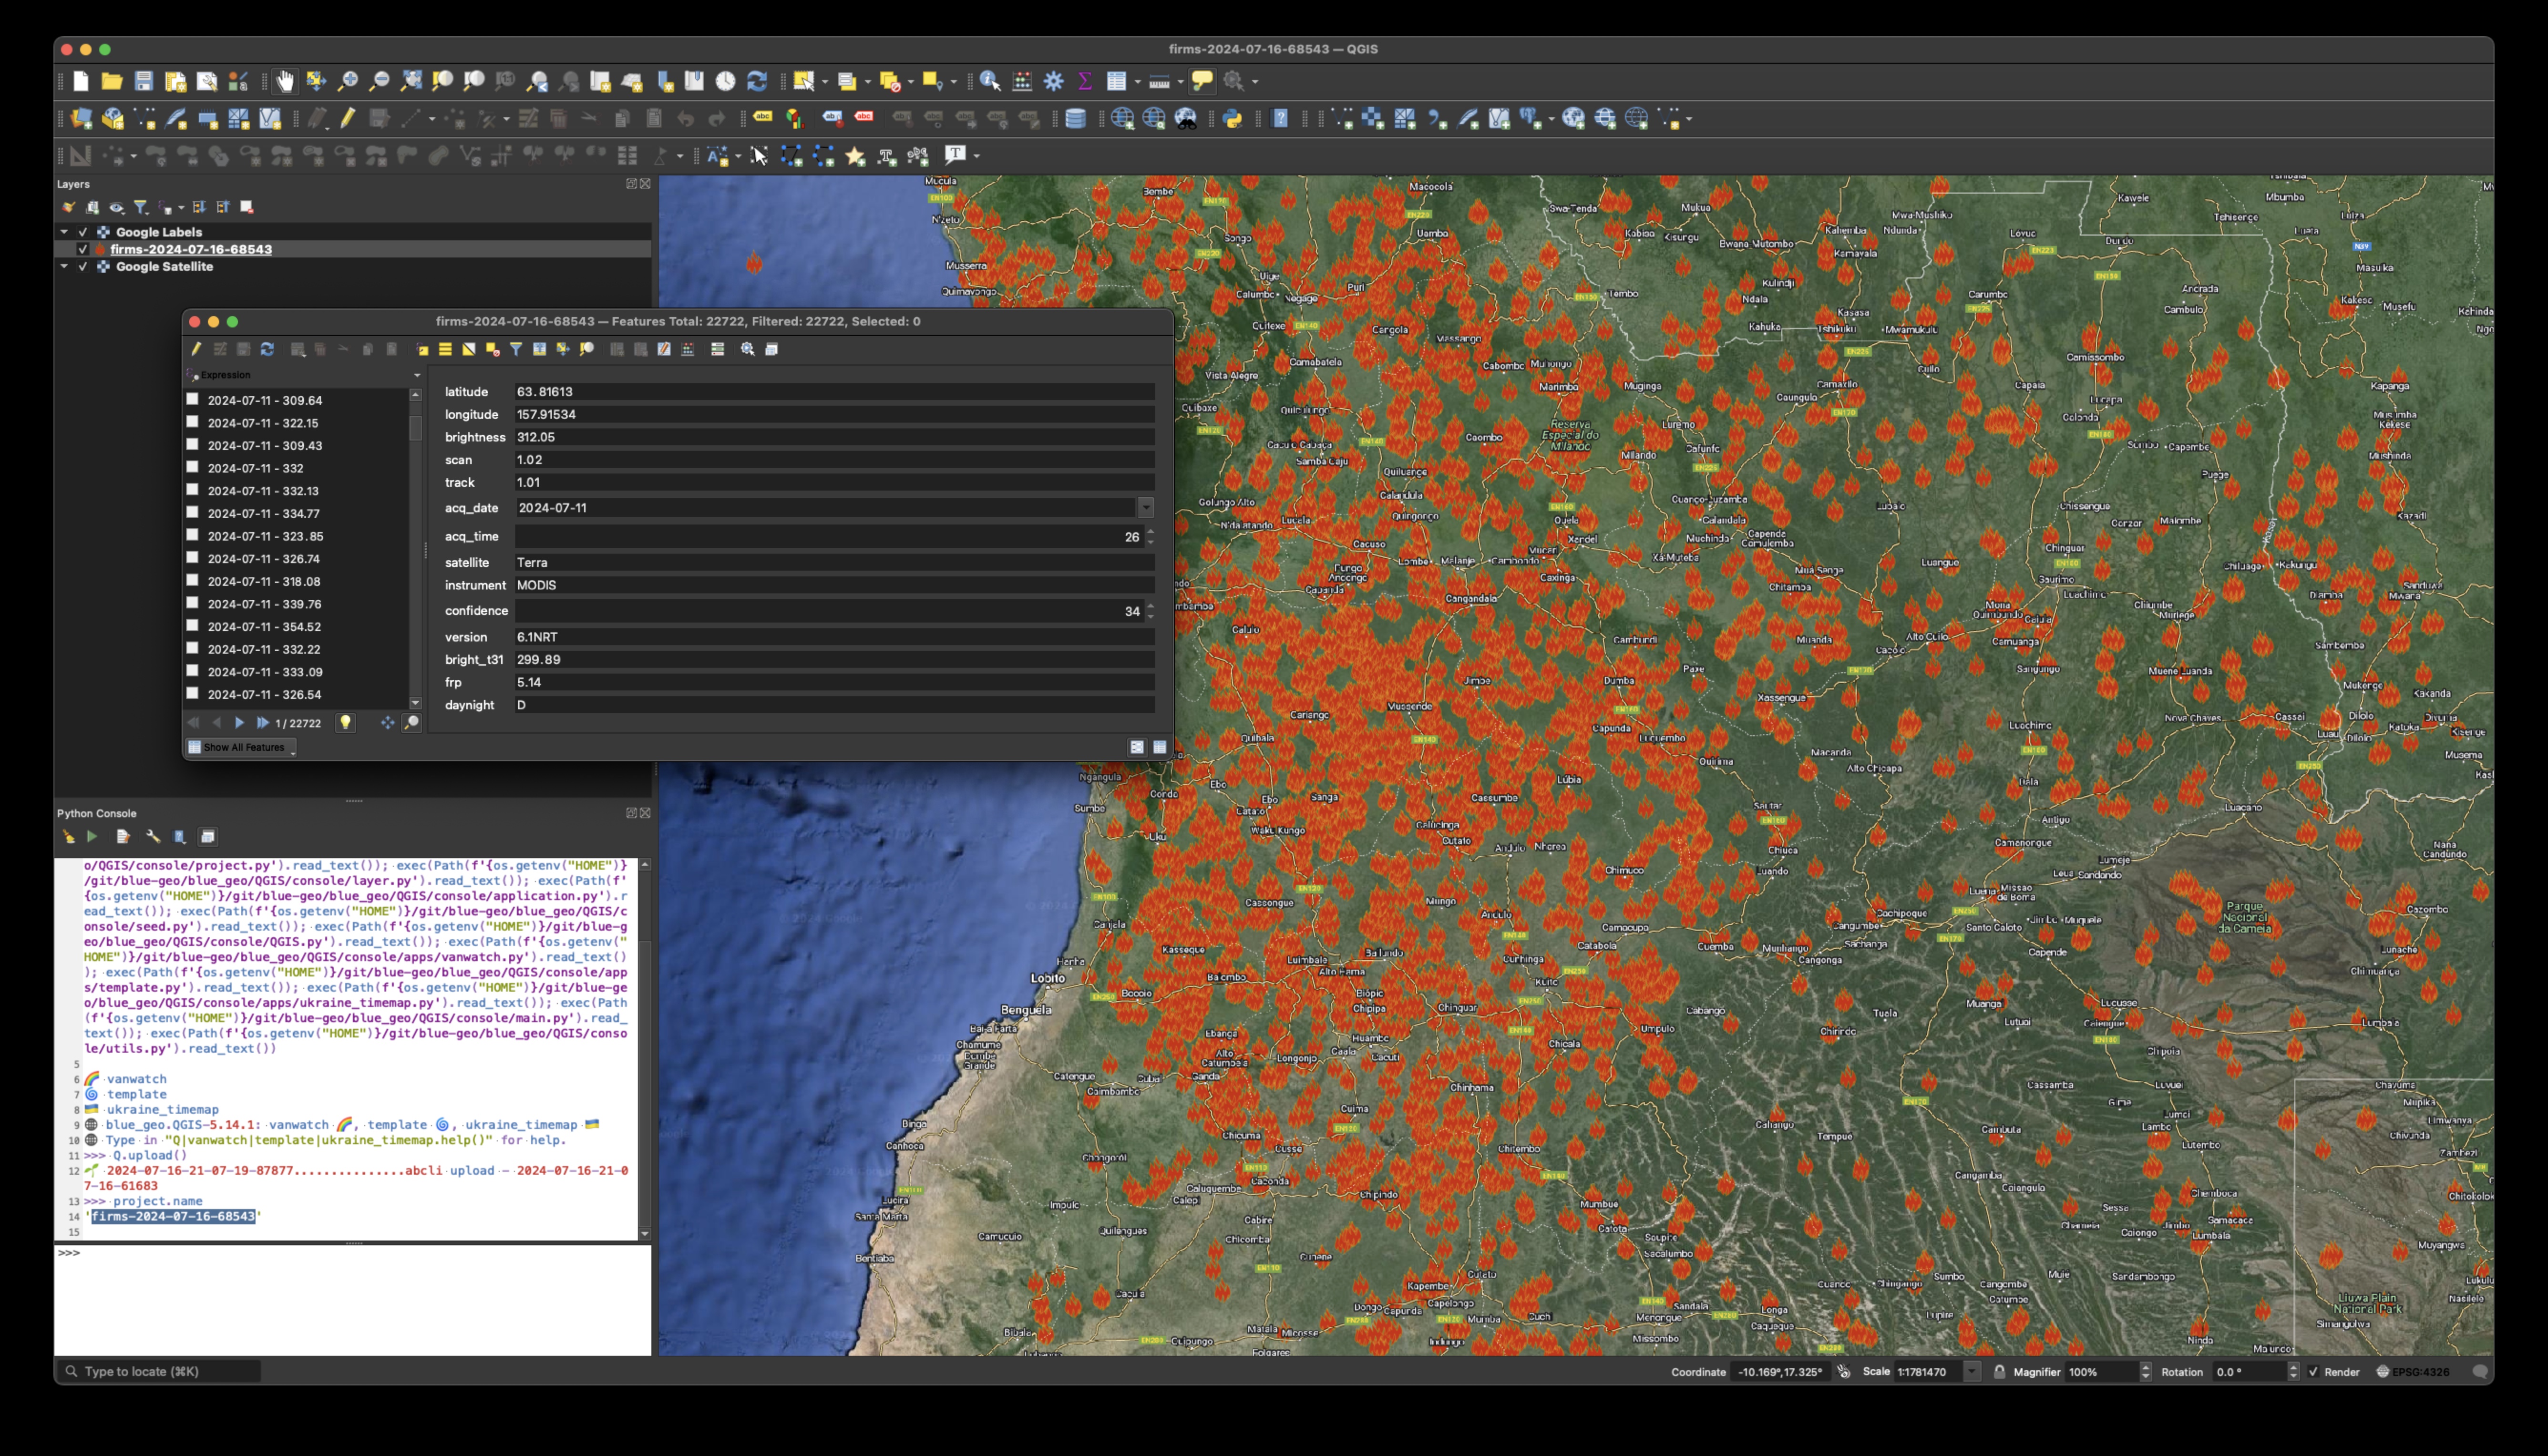
Task: Toggle visibility of the Google Labels layer
Action: click(x=83, y=232)
